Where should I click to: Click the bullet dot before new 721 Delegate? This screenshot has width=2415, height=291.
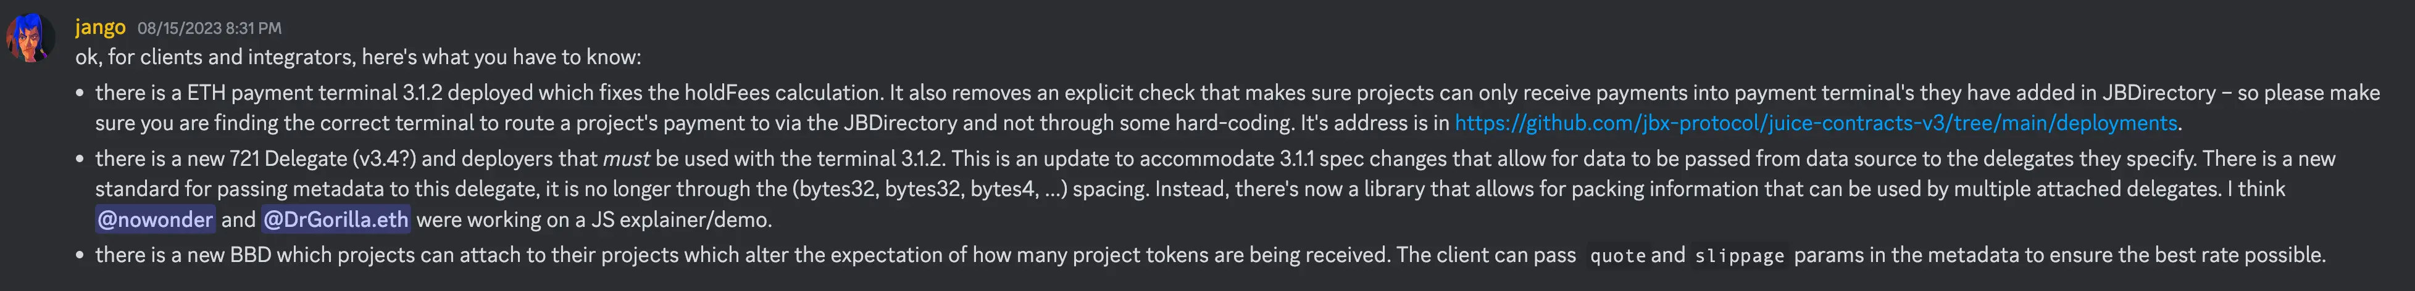pos(80,159)
